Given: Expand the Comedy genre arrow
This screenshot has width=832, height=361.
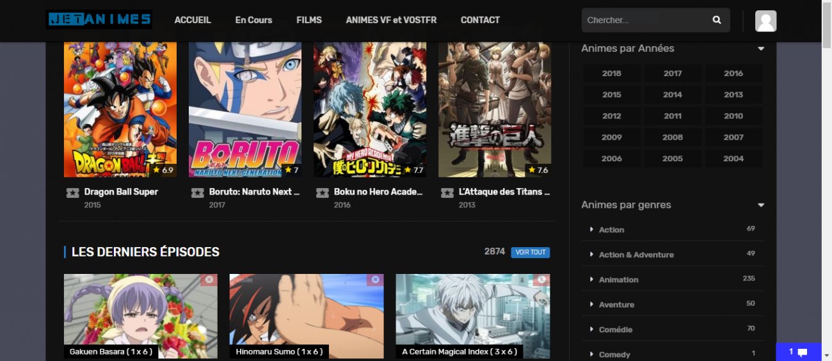Looking at the screenshot, I should 591,354.
